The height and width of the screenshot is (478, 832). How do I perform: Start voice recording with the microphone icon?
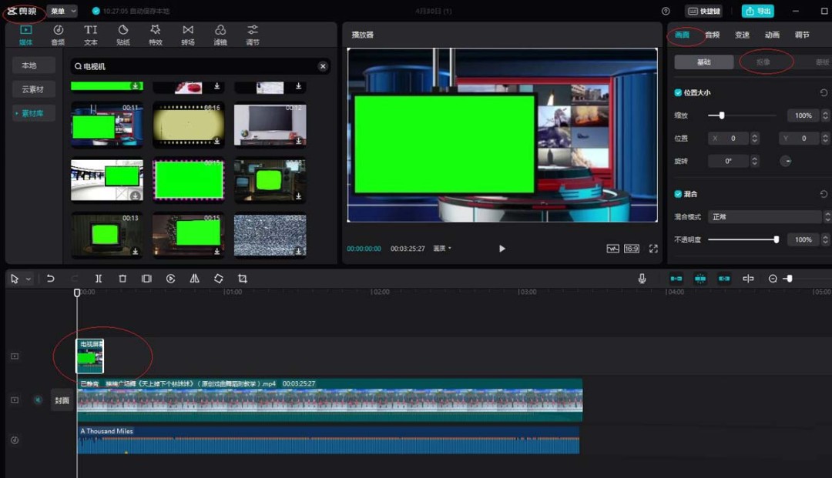(642, 279)
